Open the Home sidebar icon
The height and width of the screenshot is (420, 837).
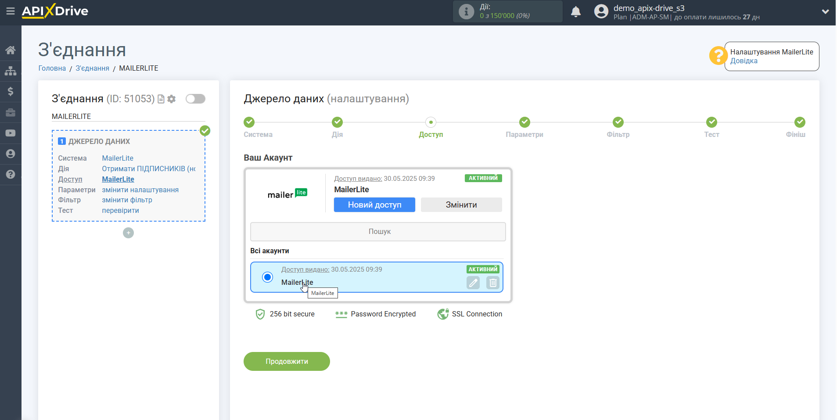click(x=11, y=50)
